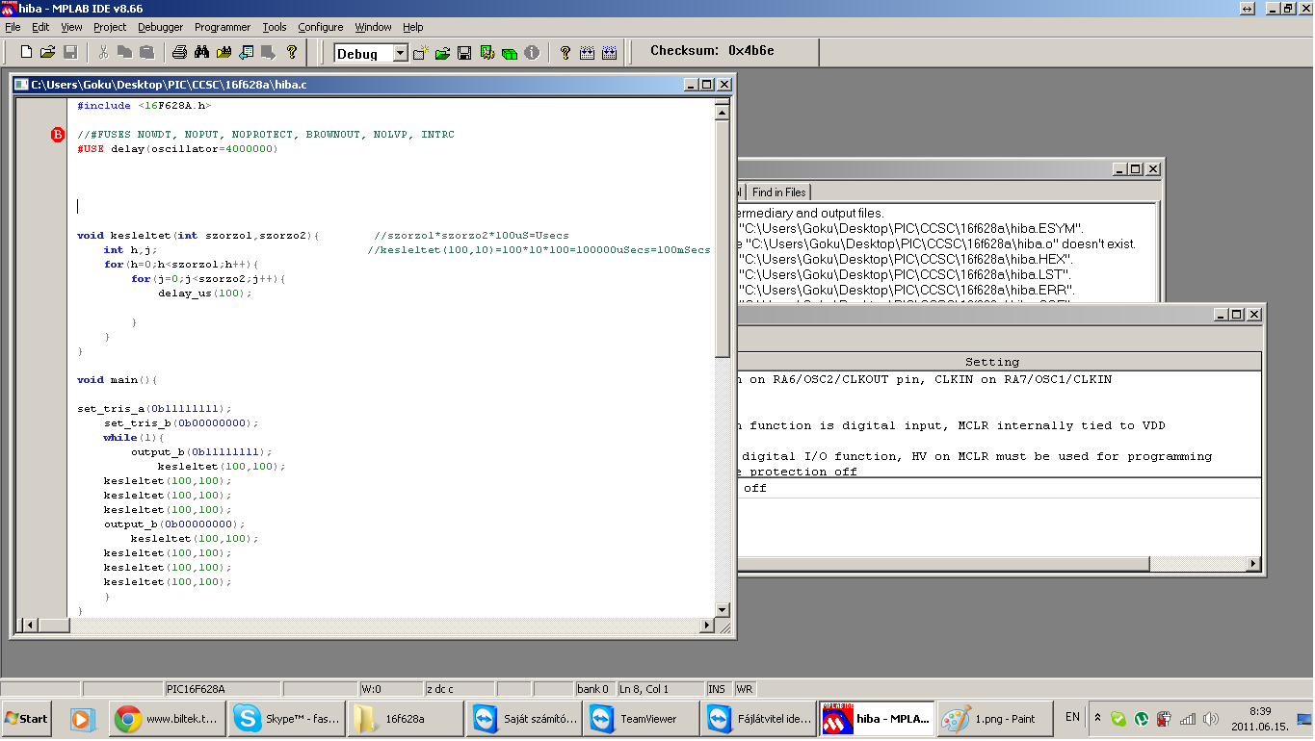Screen dimensions: 1315x741
Task: Open Find with the binoculars icon
Action: tap(201, 52)
